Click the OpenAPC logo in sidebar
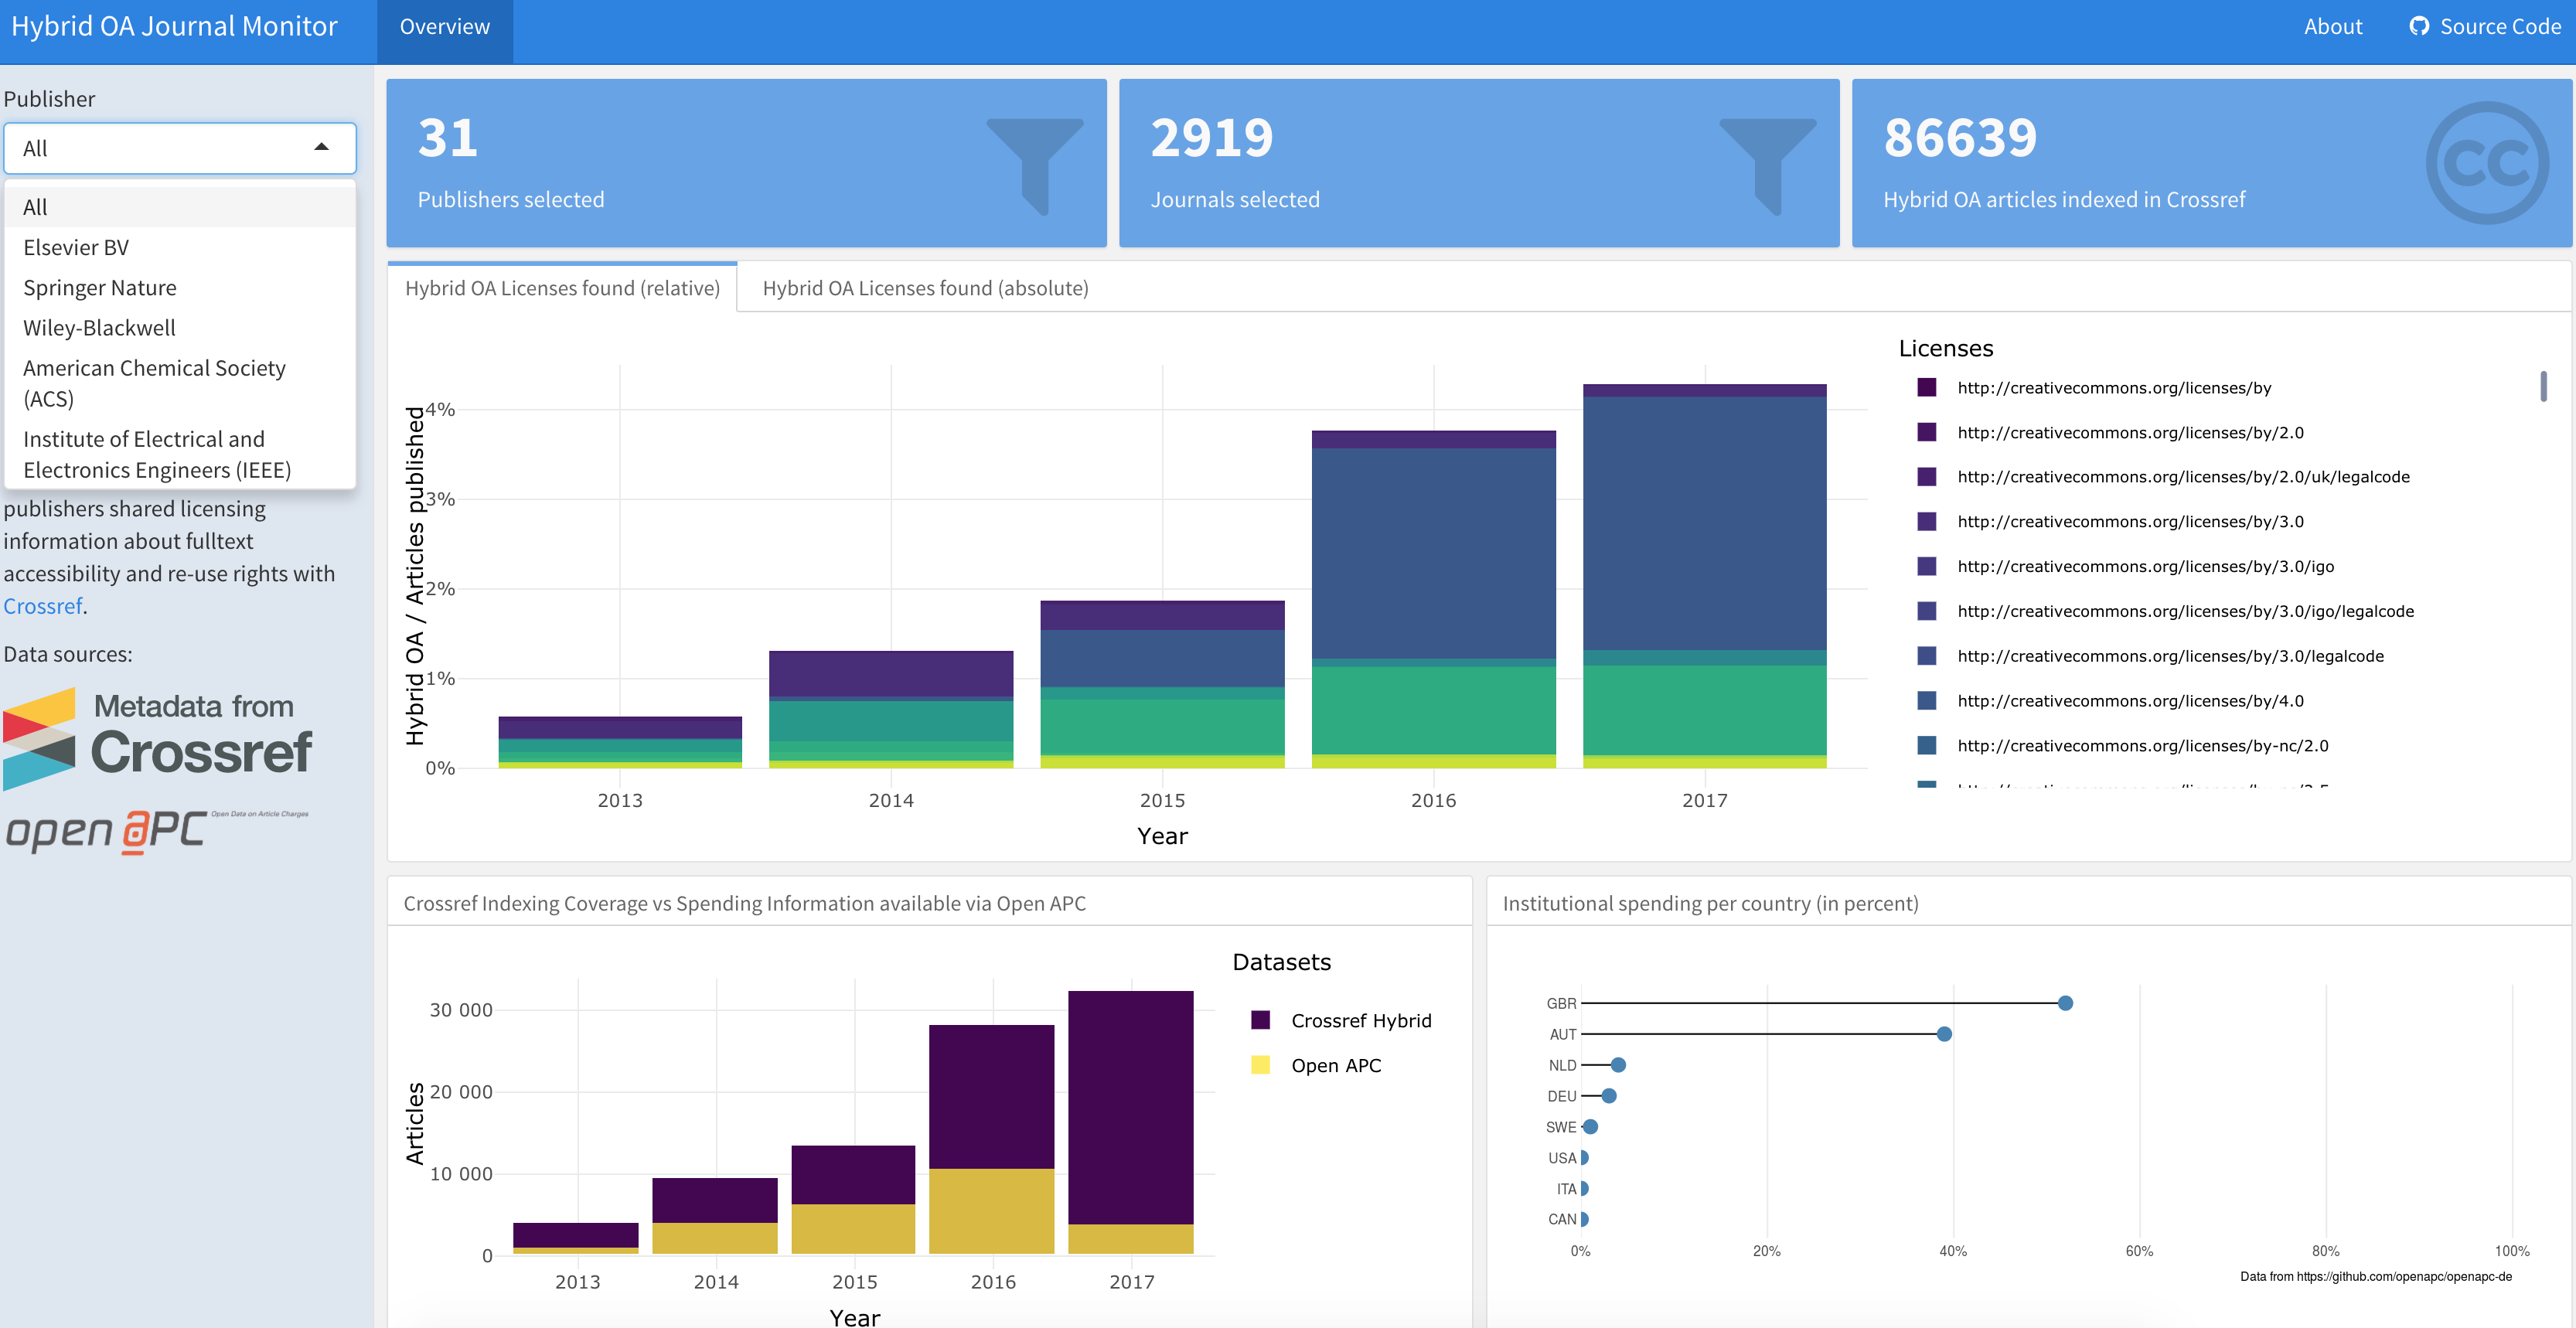The image size is (2576, 1328). (x=156, y=830)
